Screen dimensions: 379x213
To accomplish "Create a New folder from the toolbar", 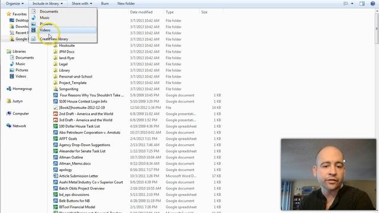I will tap(126, 4).
